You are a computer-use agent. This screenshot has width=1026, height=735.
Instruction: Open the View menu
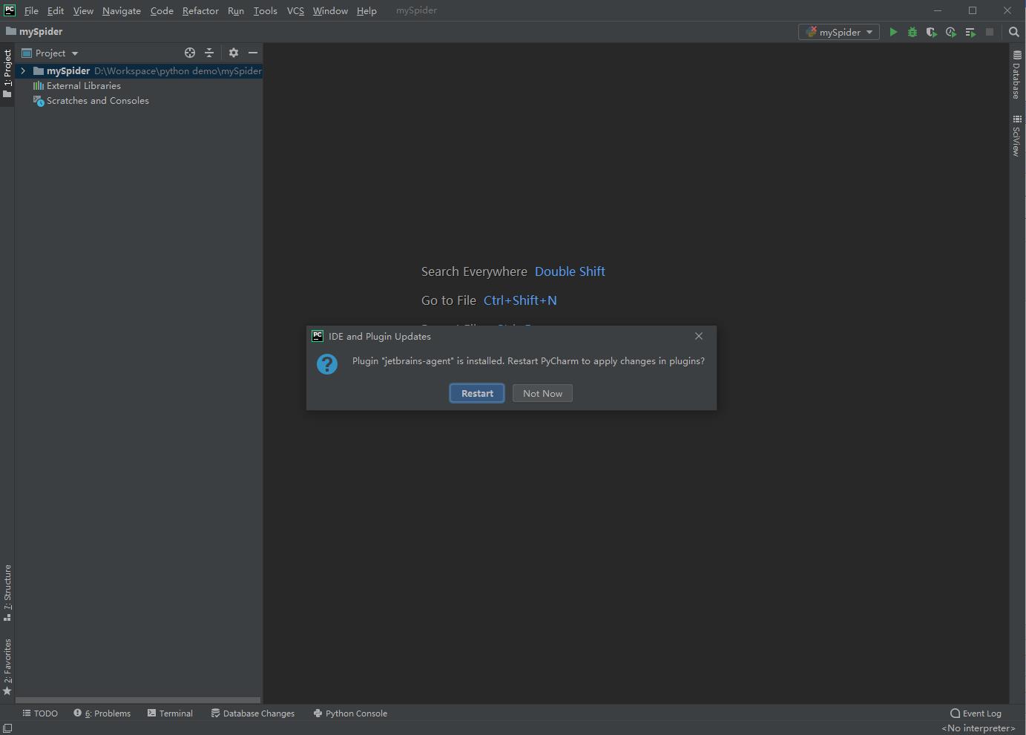tap(83, 10)
